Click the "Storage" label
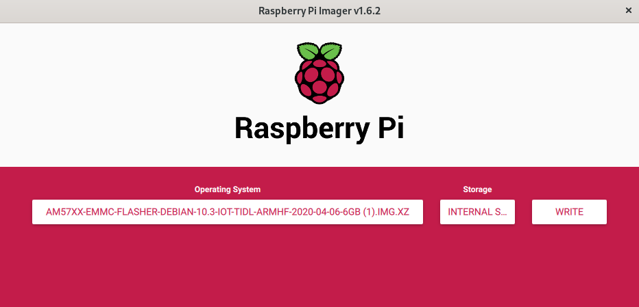Screen dimensions: 639x307 (x=477, y=189)
